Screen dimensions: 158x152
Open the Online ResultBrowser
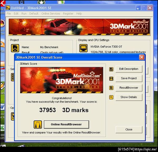coord(66,124)
